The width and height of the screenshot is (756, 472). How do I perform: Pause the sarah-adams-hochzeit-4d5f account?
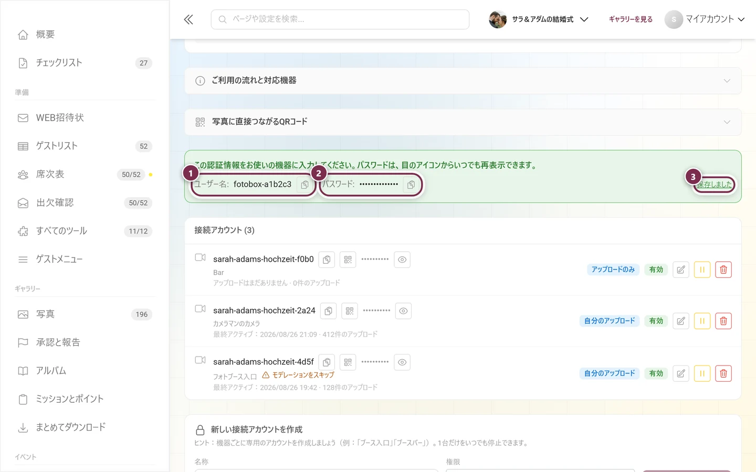702,373
